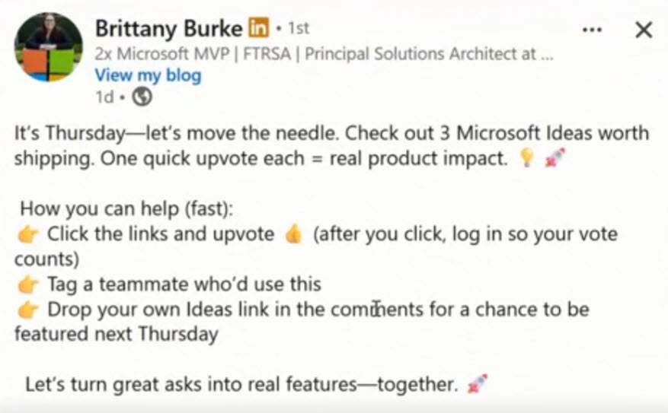Click the rocket emoji after 'together.'
668x413 pixels.
point(477,385)
